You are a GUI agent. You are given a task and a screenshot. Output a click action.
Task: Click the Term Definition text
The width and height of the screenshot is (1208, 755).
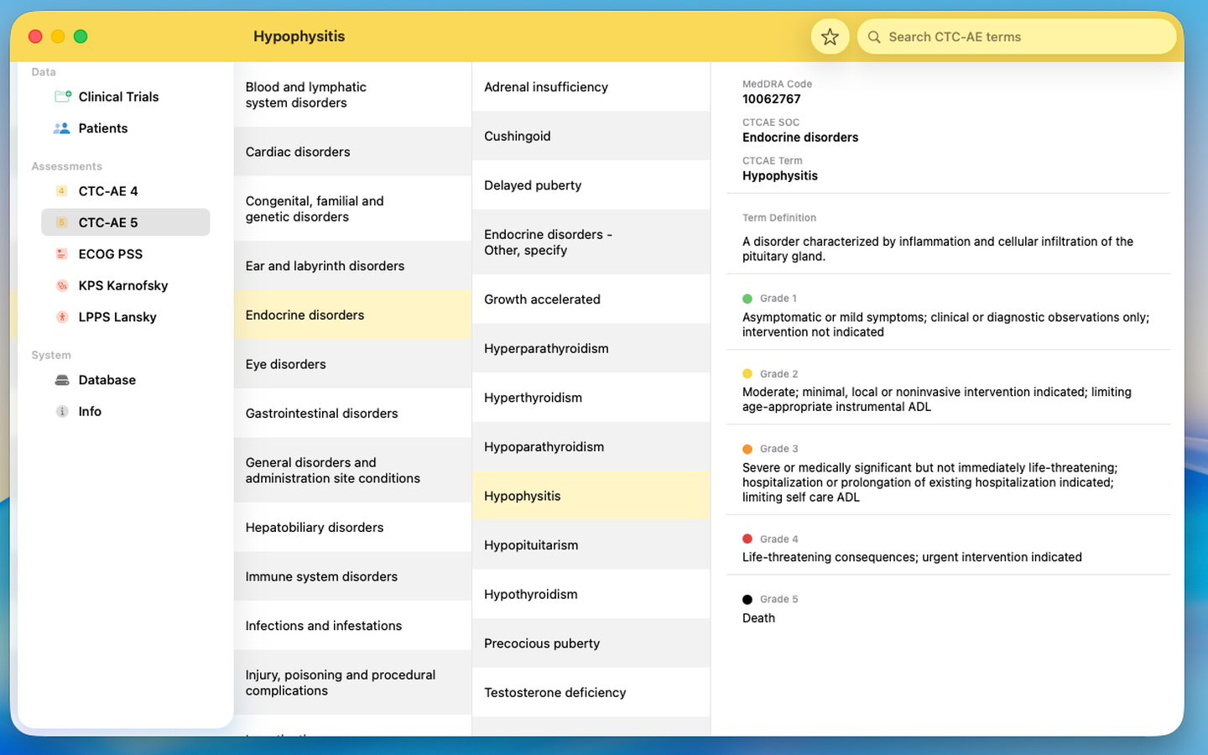pos(938,249)
